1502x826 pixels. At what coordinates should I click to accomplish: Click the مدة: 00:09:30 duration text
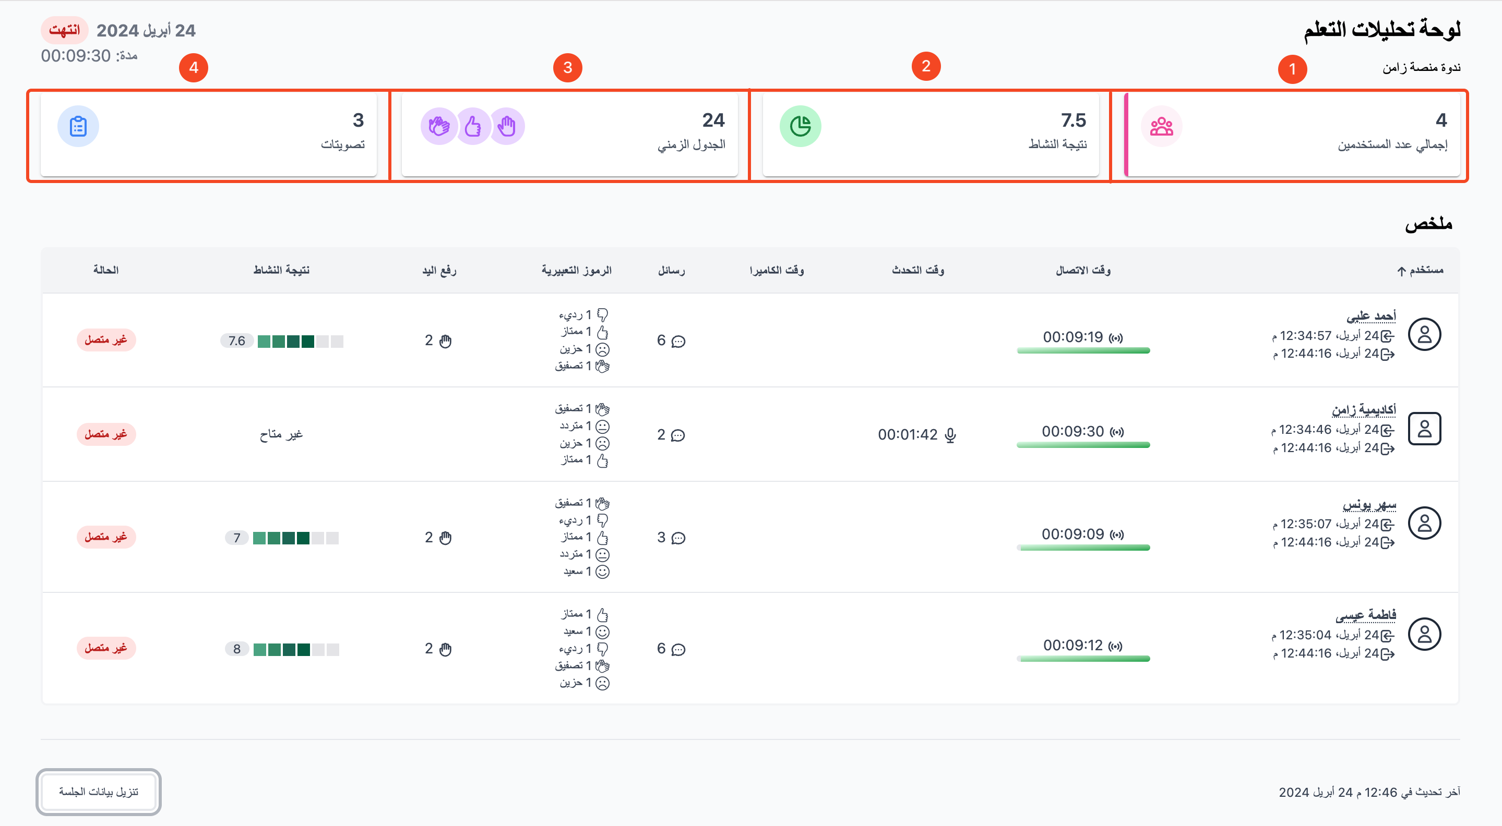[89, 56]
